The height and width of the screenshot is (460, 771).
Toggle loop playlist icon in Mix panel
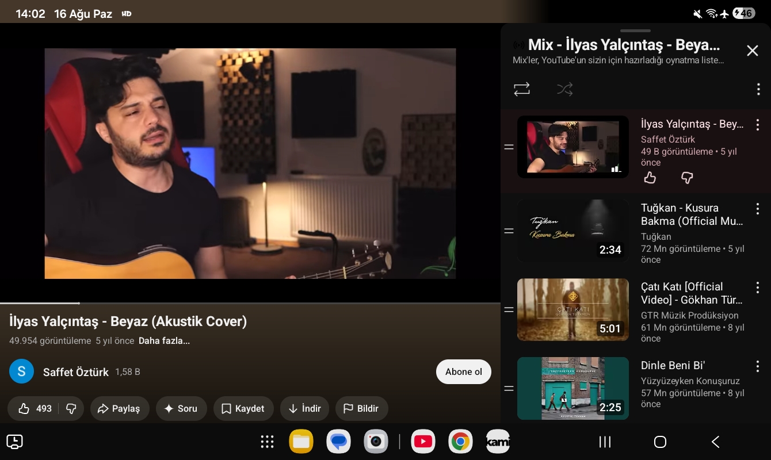tap(522, 89)
